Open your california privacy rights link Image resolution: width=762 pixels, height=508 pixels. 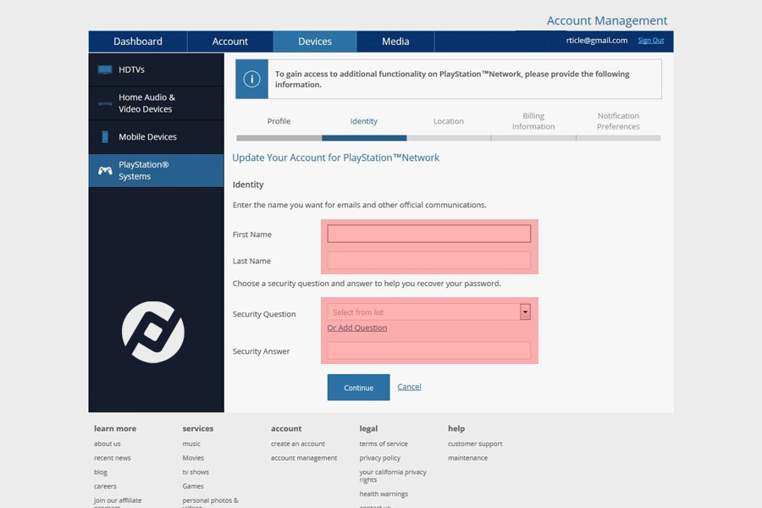coord(393,476)
